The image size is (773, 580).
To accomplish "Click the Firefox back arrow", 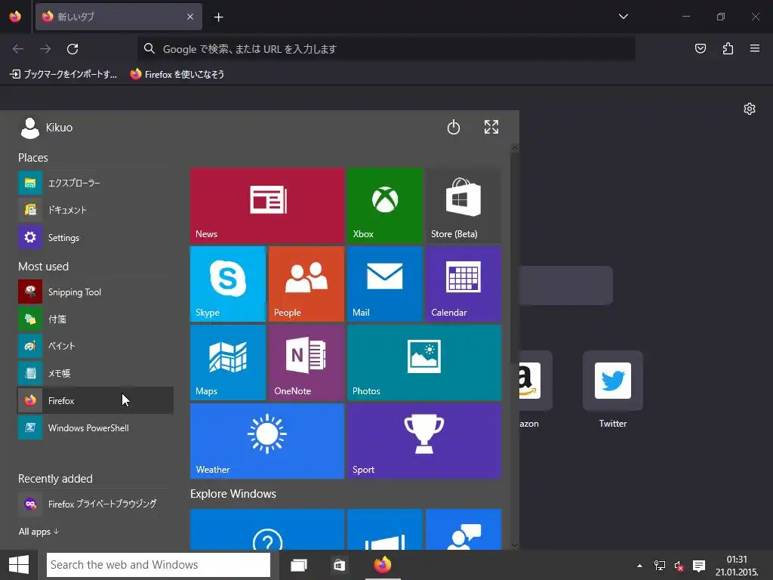I will pos(18,49).
